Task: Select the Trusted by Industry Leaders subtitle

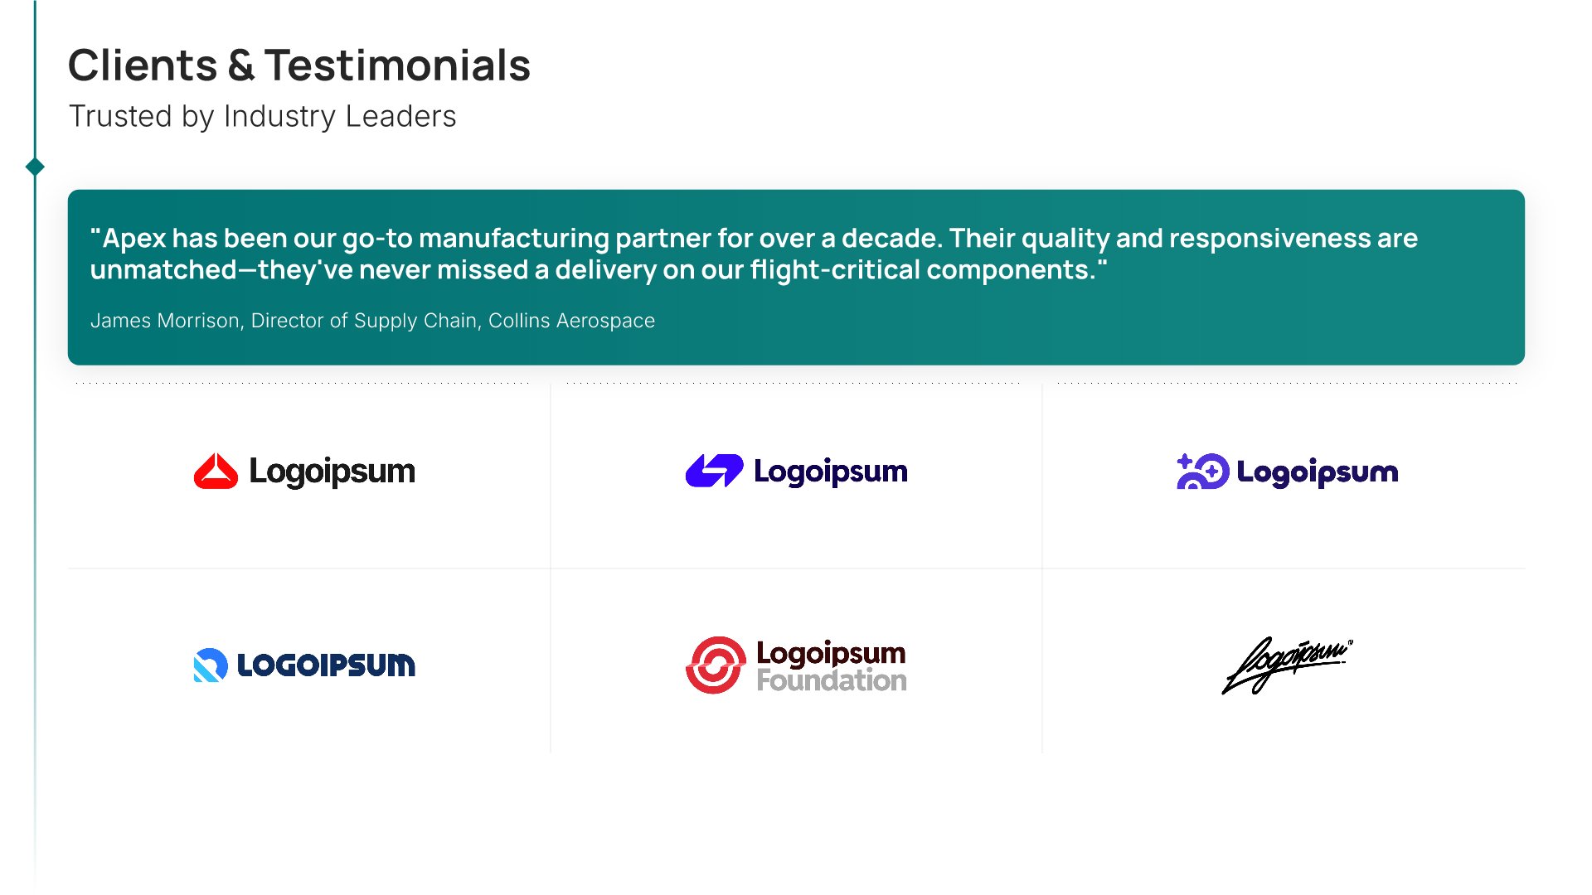Action: point(262,117)
